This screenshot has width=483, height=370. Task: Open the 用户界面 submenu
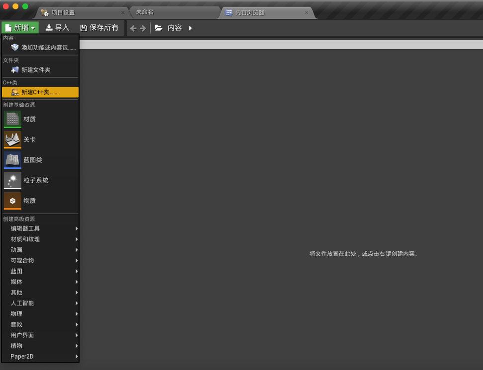point(40,335)
